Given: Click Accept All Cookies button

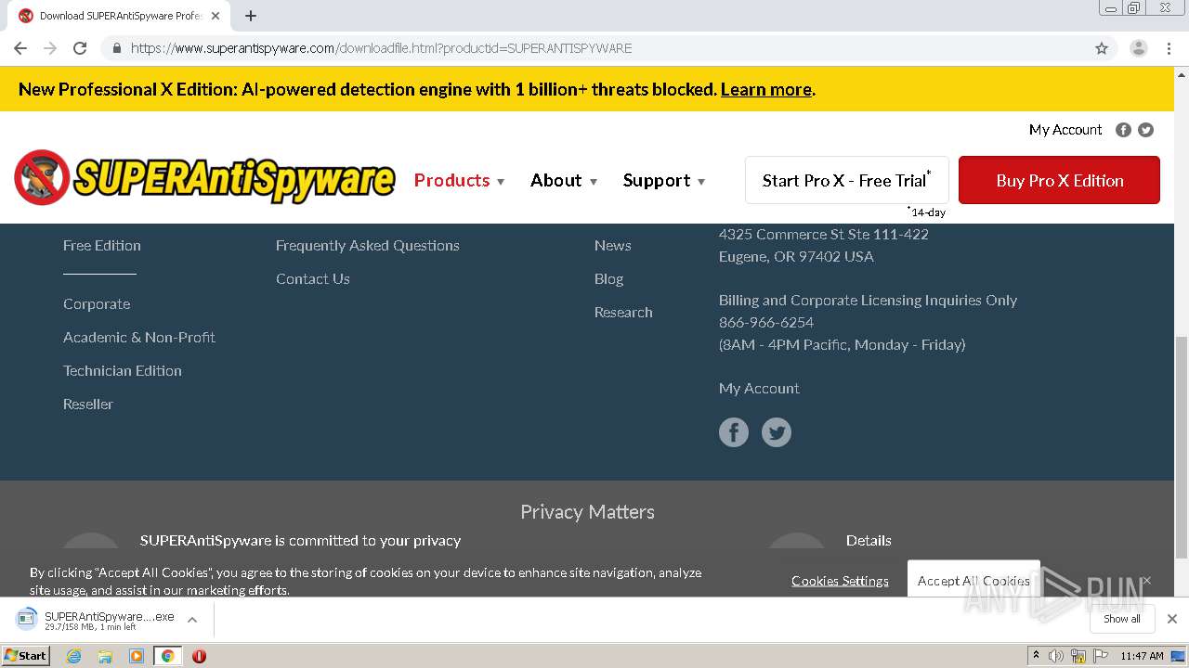Looking at the screenshot, I should pos(973,579).
